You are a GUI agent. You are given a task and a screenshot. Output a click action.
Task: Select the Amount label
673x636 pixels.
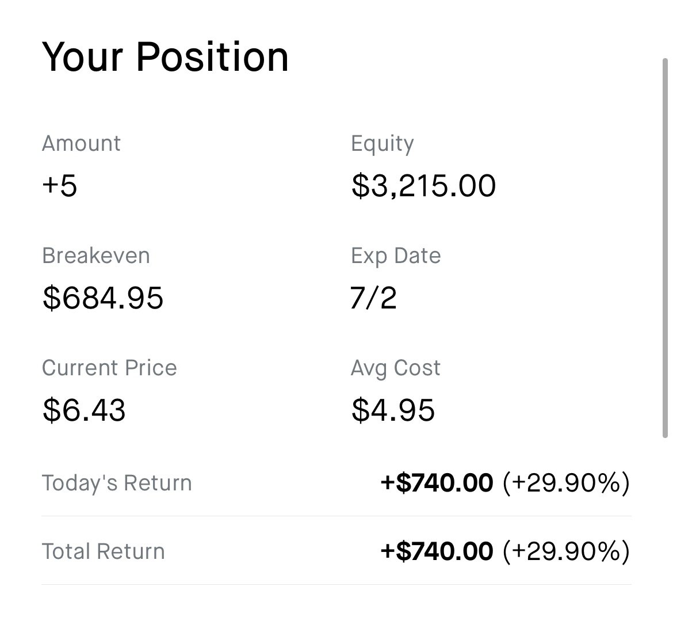coord(81,143)
